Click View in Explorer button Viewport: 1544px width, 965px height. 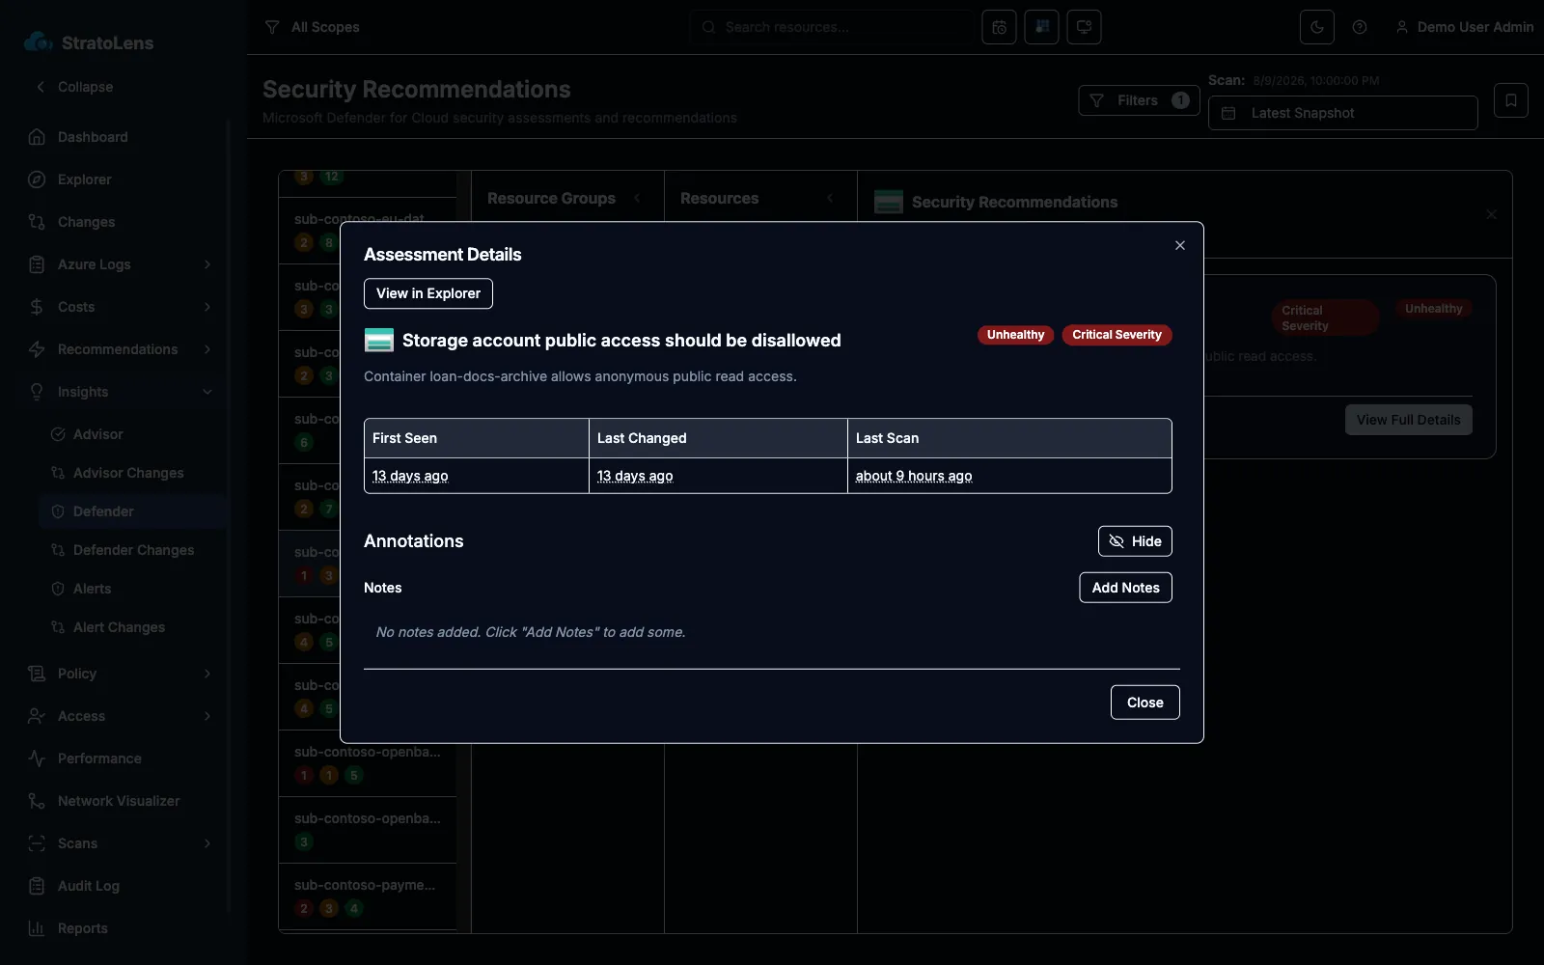pos(428,293)
